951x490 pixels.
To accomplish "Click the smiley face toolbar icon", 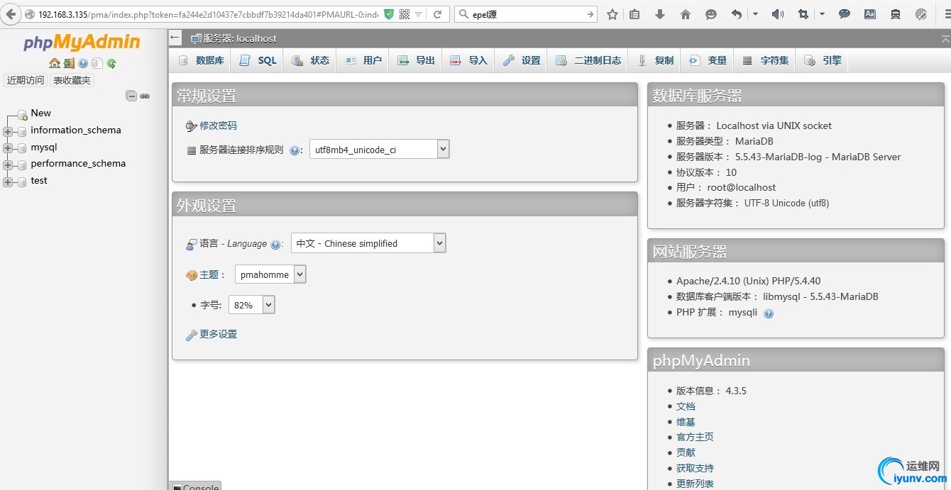I will (x=711, y=14).
